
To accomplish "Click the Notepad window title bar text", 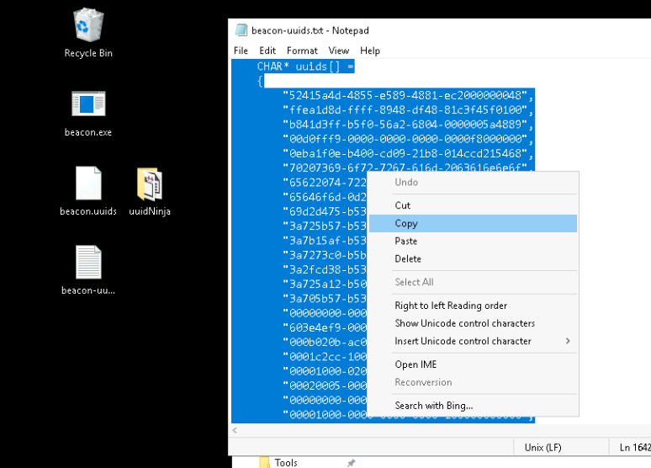I will 310,30.
